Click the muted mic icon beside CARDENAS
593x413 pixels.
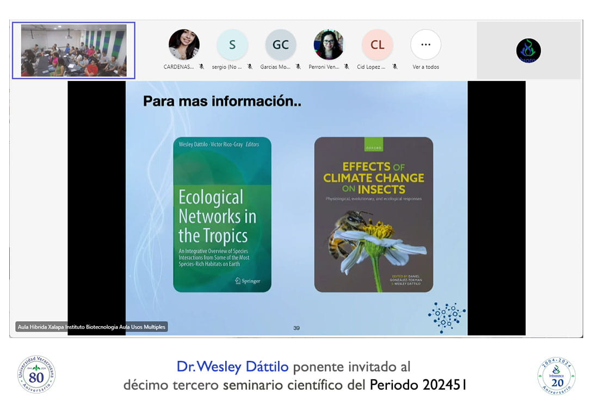point(201,67)
